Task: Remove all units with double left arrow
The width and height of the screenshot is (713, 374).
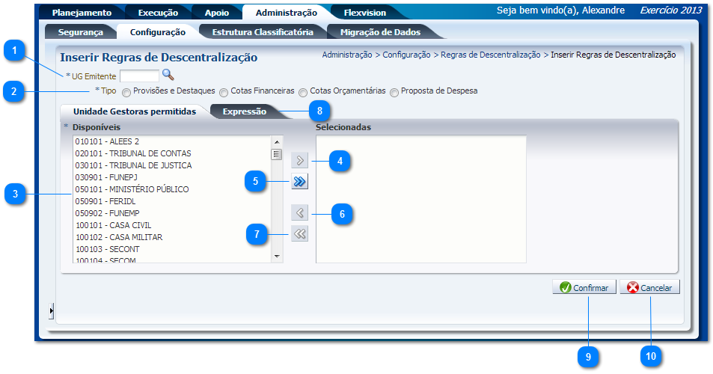Action: coord(299,234)
